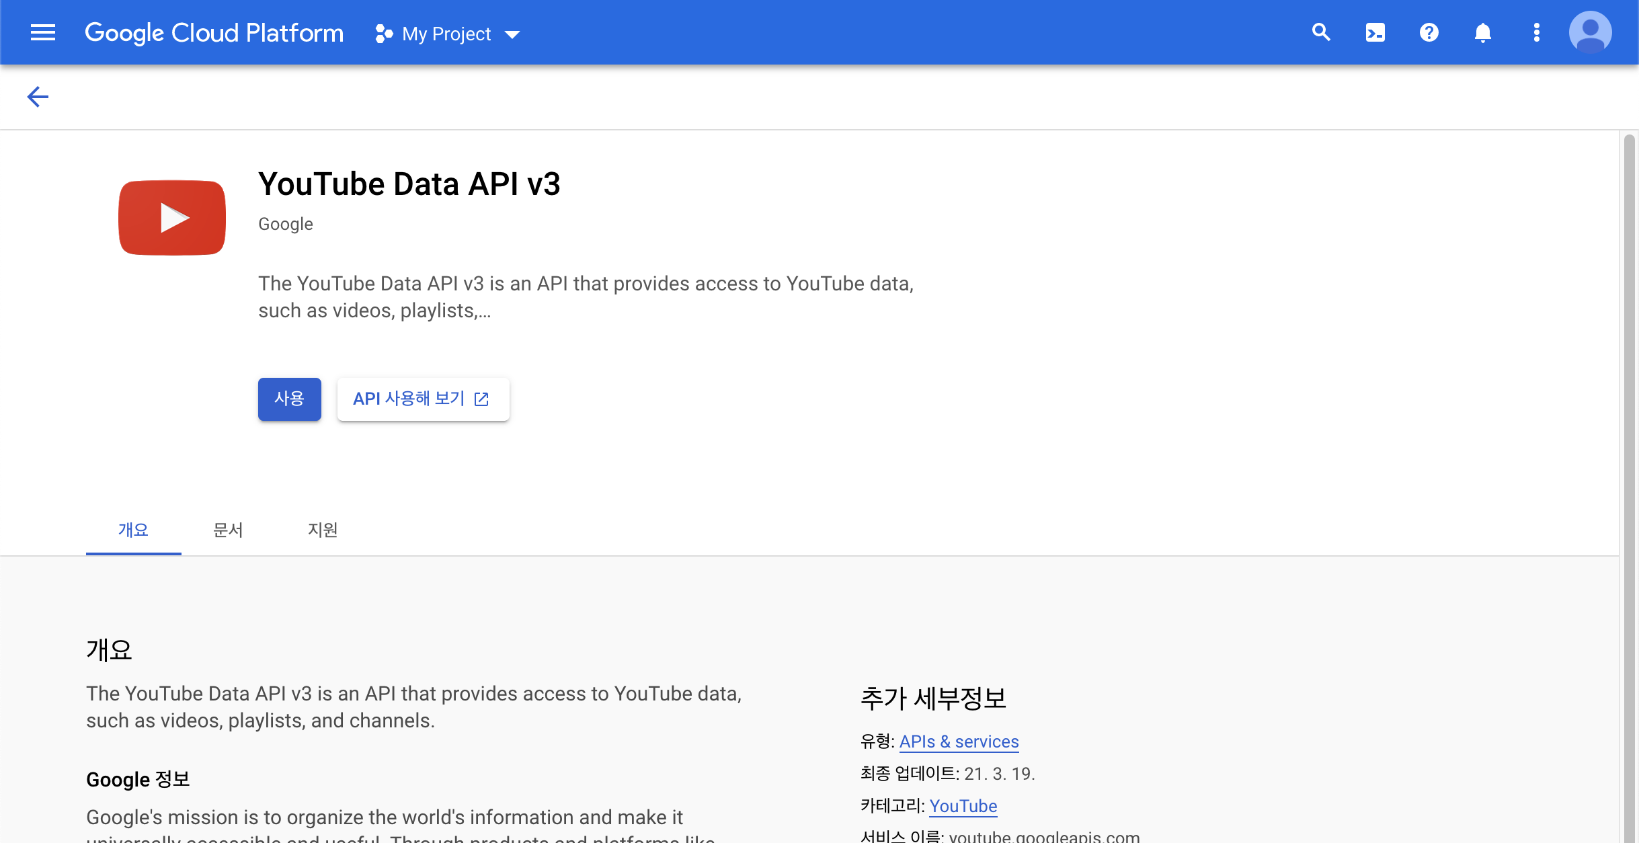
Task: Select the 개요 tab
Action: tap(133, 530)
